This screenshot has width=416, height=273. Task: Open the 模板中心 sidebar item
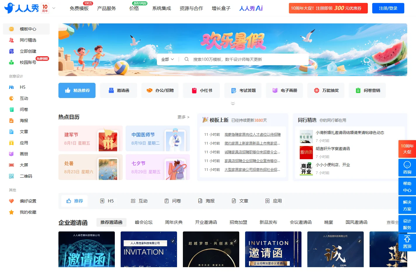coord(26,29)
